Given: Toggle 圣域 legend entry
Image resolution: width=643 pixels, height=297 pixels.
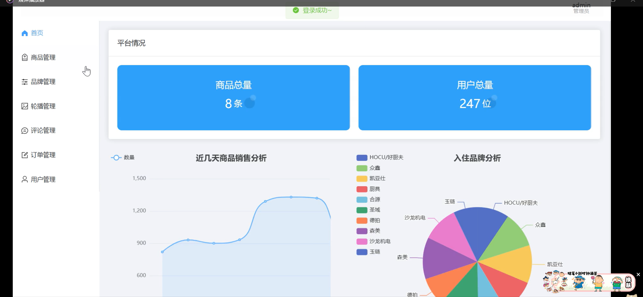Looking at the screenshot, I should 368,210.
